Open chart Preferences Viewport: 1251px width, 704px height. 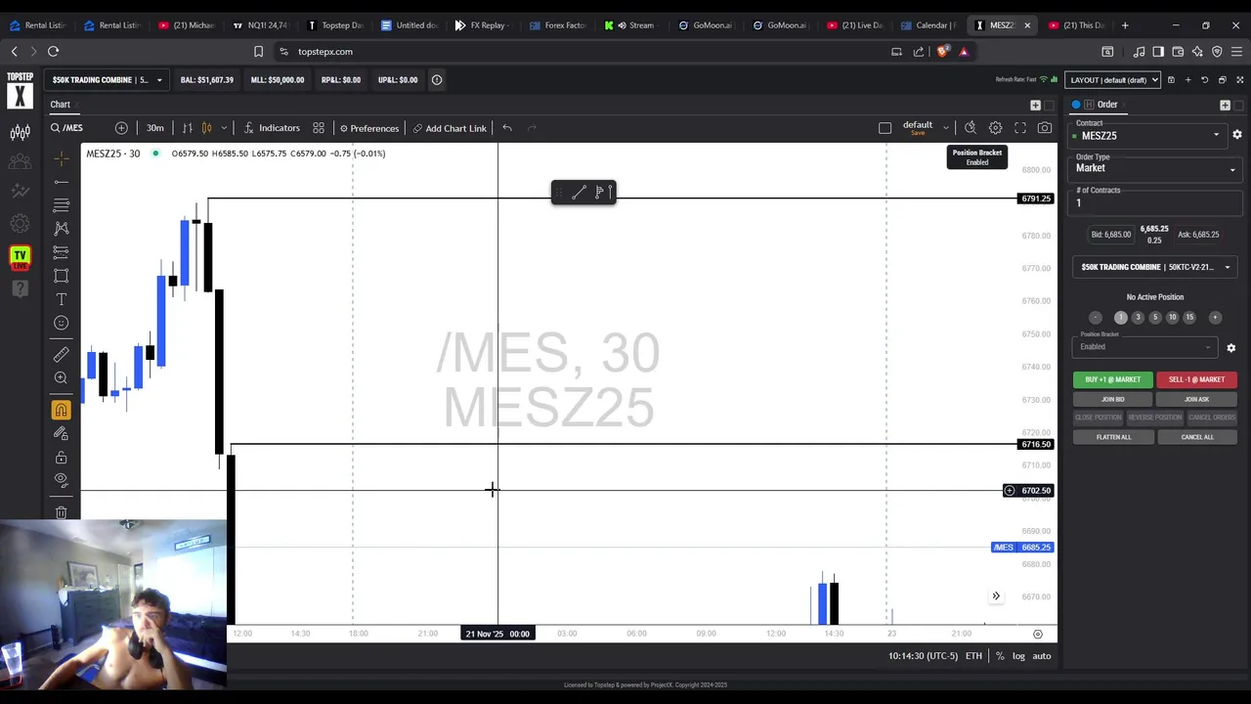point(368,128)
